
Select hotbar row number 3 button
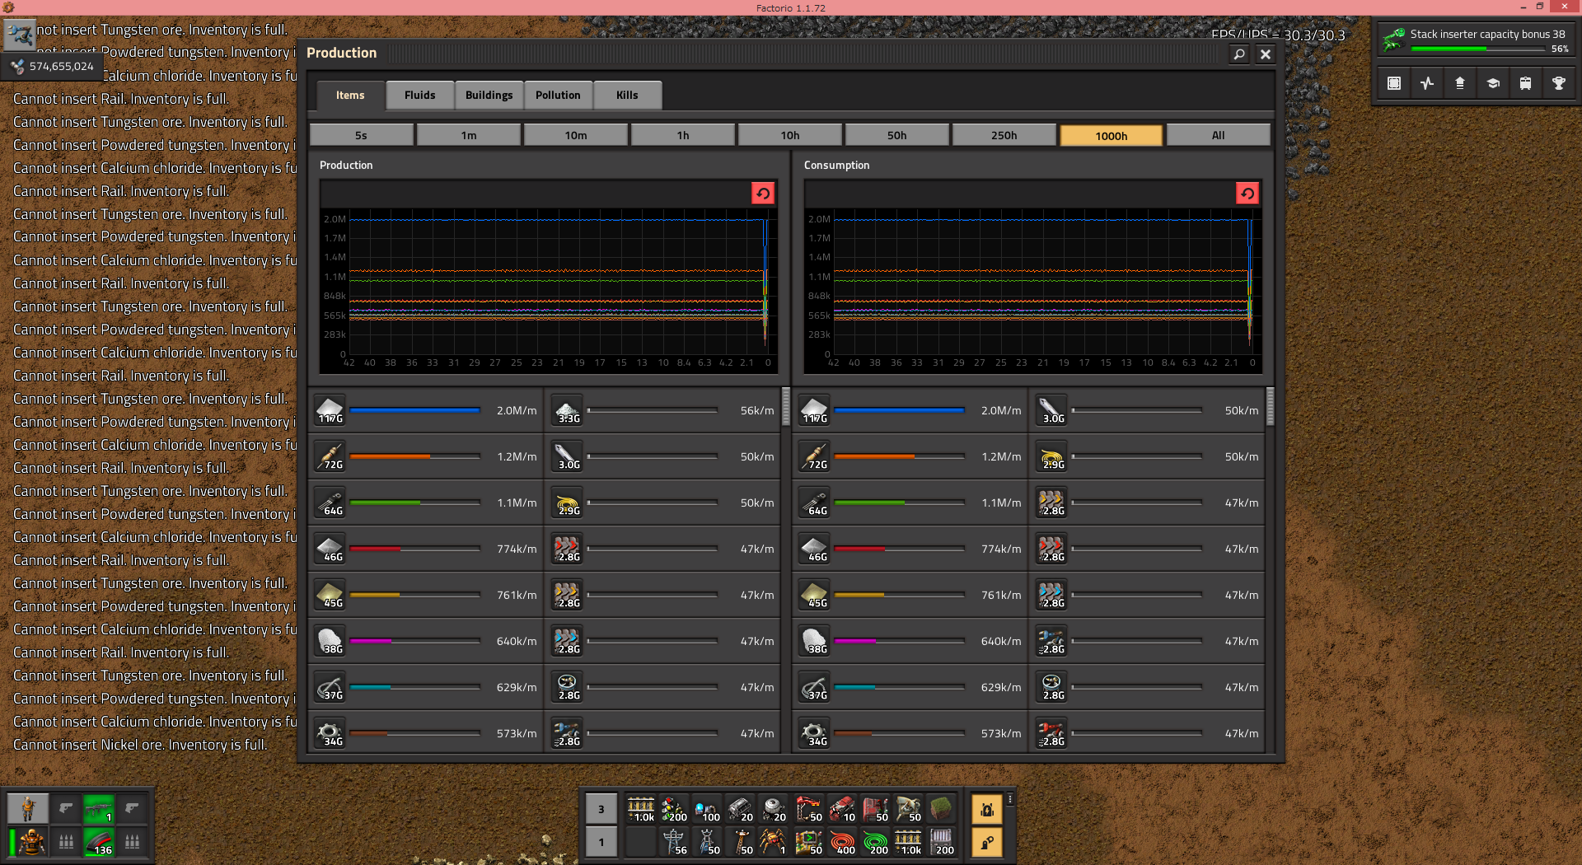pos(601,809)
